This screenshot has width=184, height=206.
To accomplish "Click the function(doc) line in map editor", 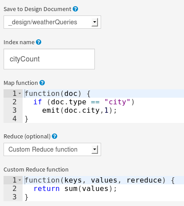I will point(58,93).
